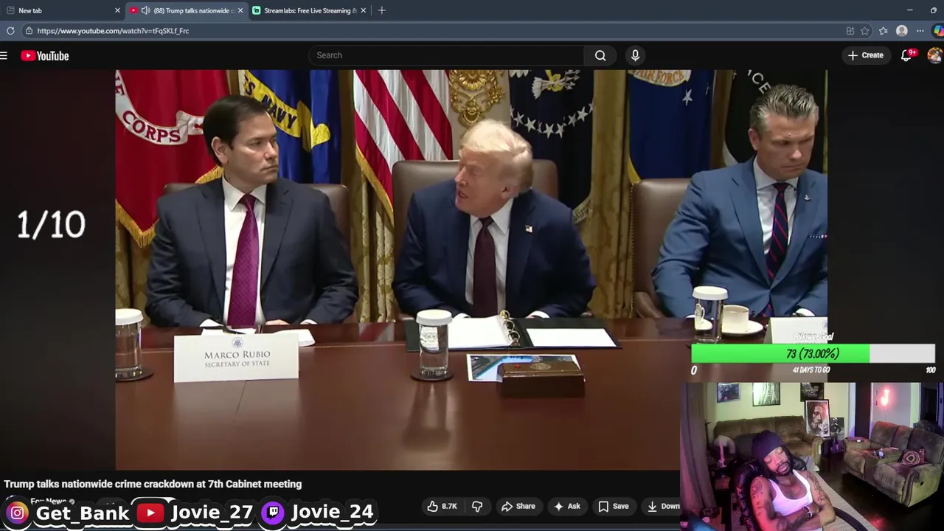Open a new tab with plus button
This screenshot has height=531, width=944.
tap(382, 10)
